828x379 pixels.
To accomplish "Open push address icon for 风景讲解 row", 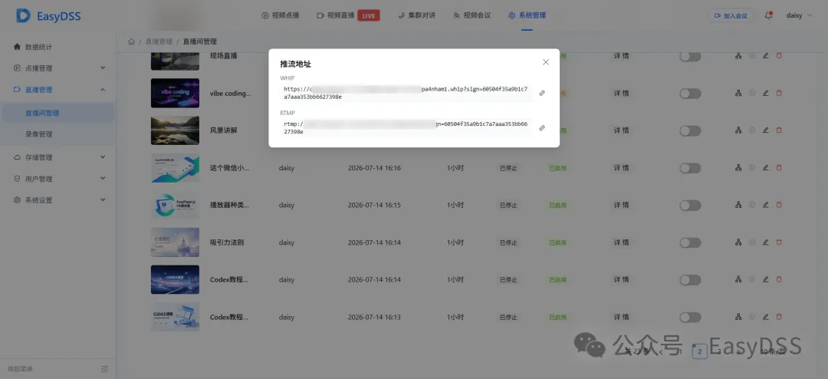I will coord(738,130).
